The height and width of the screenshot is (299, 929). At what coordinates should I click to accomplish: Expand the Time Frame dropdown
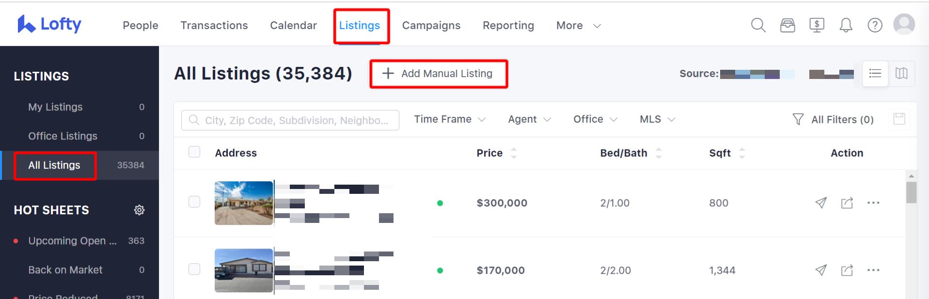click(x=450, y=119)
